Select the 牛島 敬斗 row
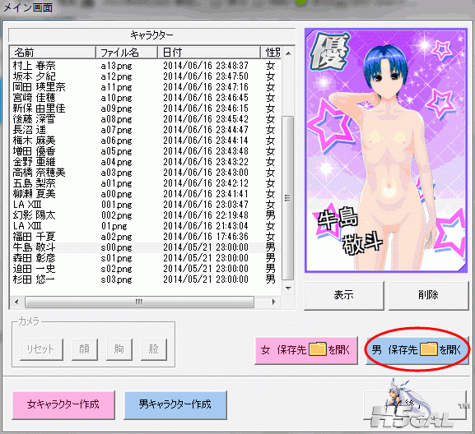 coord(146,247)
